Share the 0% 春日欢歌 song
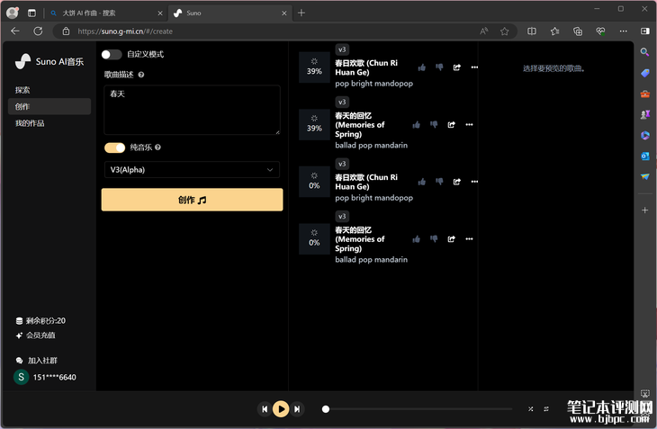 pyautogui.click(x=456, y=182)
